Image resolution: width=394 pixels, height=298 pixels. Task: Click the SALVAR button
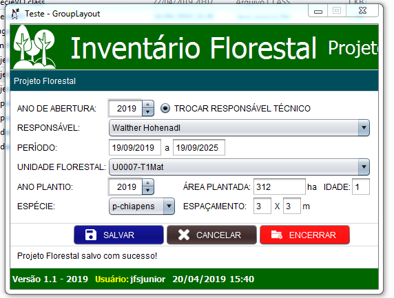pos(118,235)
